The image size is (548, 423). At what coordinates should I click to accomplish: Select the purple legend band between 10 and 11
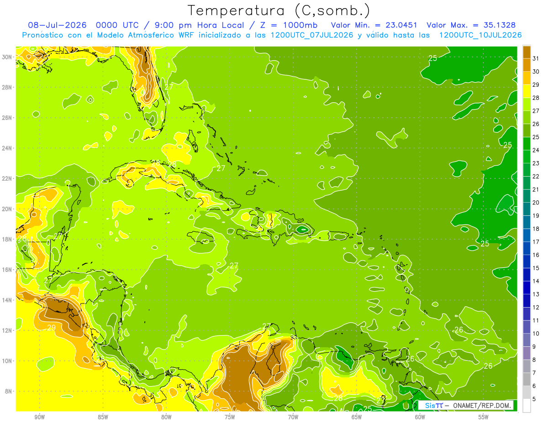tap(527, 327)
